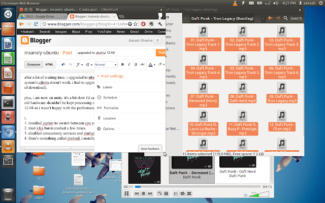Launch Terminal from the Unity launcher
325x203 pixels.
[x=8, y=103]
